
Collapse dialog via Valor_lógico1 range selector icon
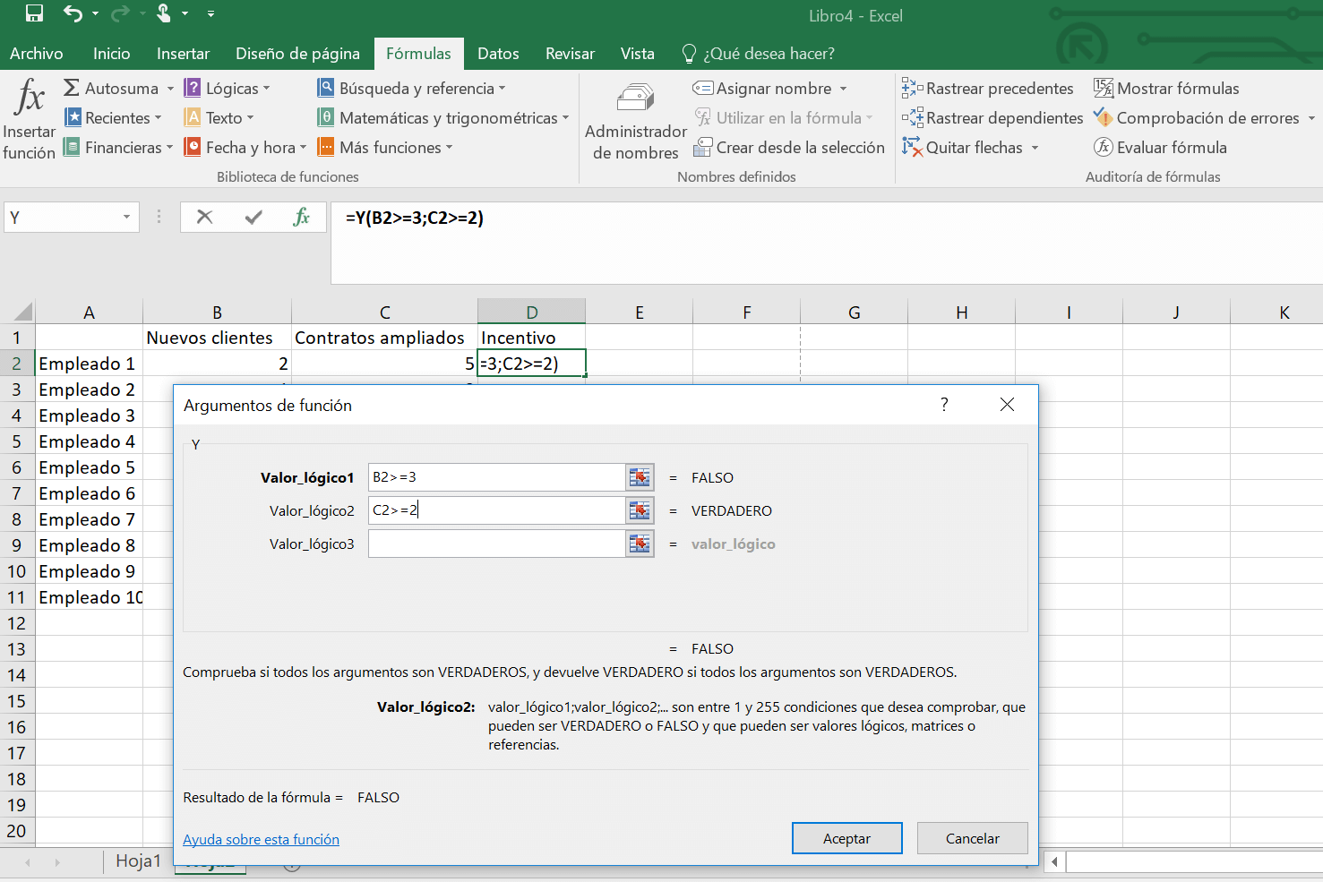640,477
